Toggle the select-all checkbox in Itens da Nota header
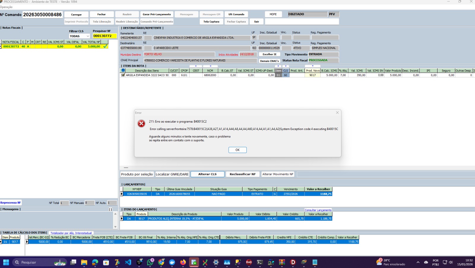Screen dimensions: 475x268 pos(123,70)
